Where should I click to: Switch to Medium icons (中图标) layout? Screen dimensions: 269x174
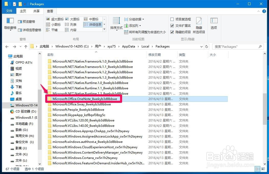(x=91, y=19)
